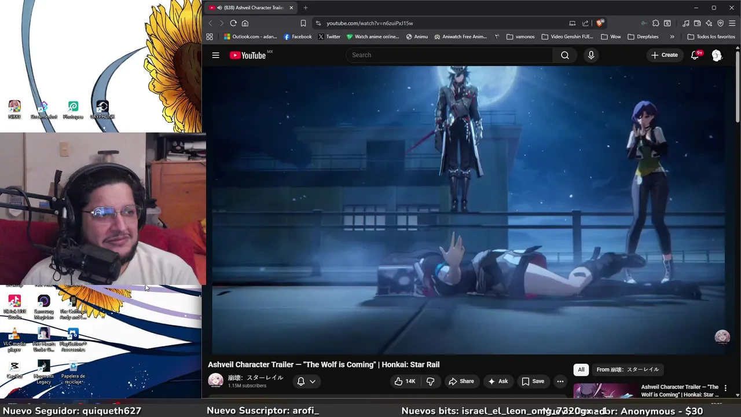Viewport: 741px width, 417px height.
Task: Open the Hogwarts Legacy desktop shortcut
Action: 44,372
